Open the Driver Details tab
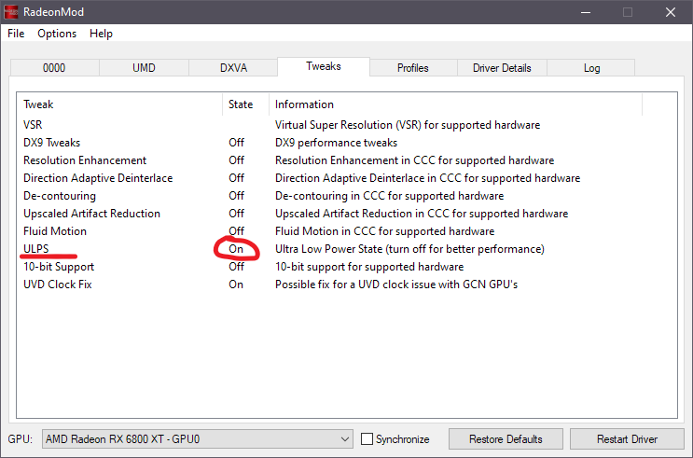The width and height of the screenshot is (693, 458). coord(502,68)
